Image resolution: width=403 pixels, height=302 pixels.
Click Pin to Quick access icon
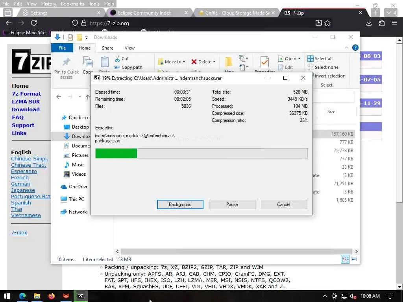66,62
